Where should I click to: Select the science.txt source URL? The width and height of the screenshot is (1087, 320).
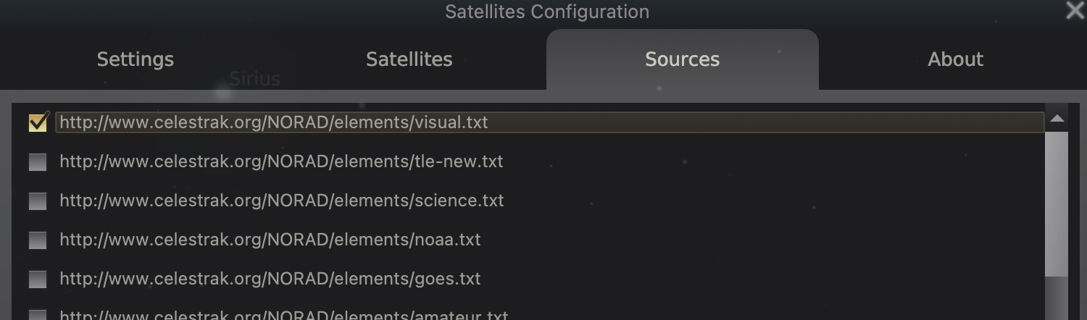[281, 201]
